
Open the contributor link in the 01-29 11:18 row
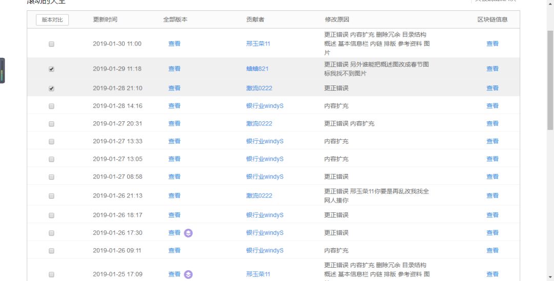pos(257,69)
